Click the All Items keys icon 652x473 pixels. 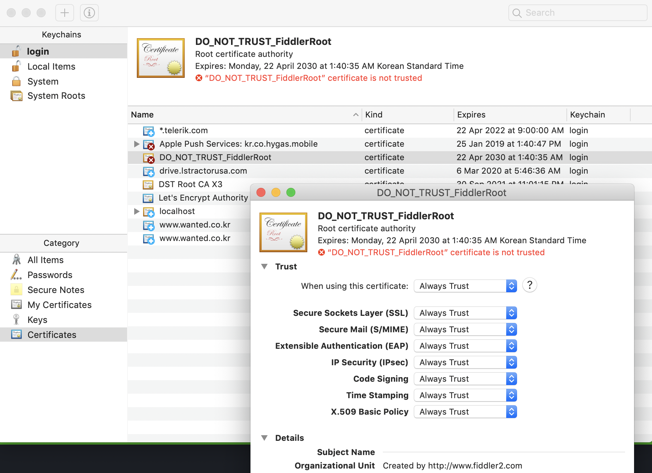click(16, 260)
